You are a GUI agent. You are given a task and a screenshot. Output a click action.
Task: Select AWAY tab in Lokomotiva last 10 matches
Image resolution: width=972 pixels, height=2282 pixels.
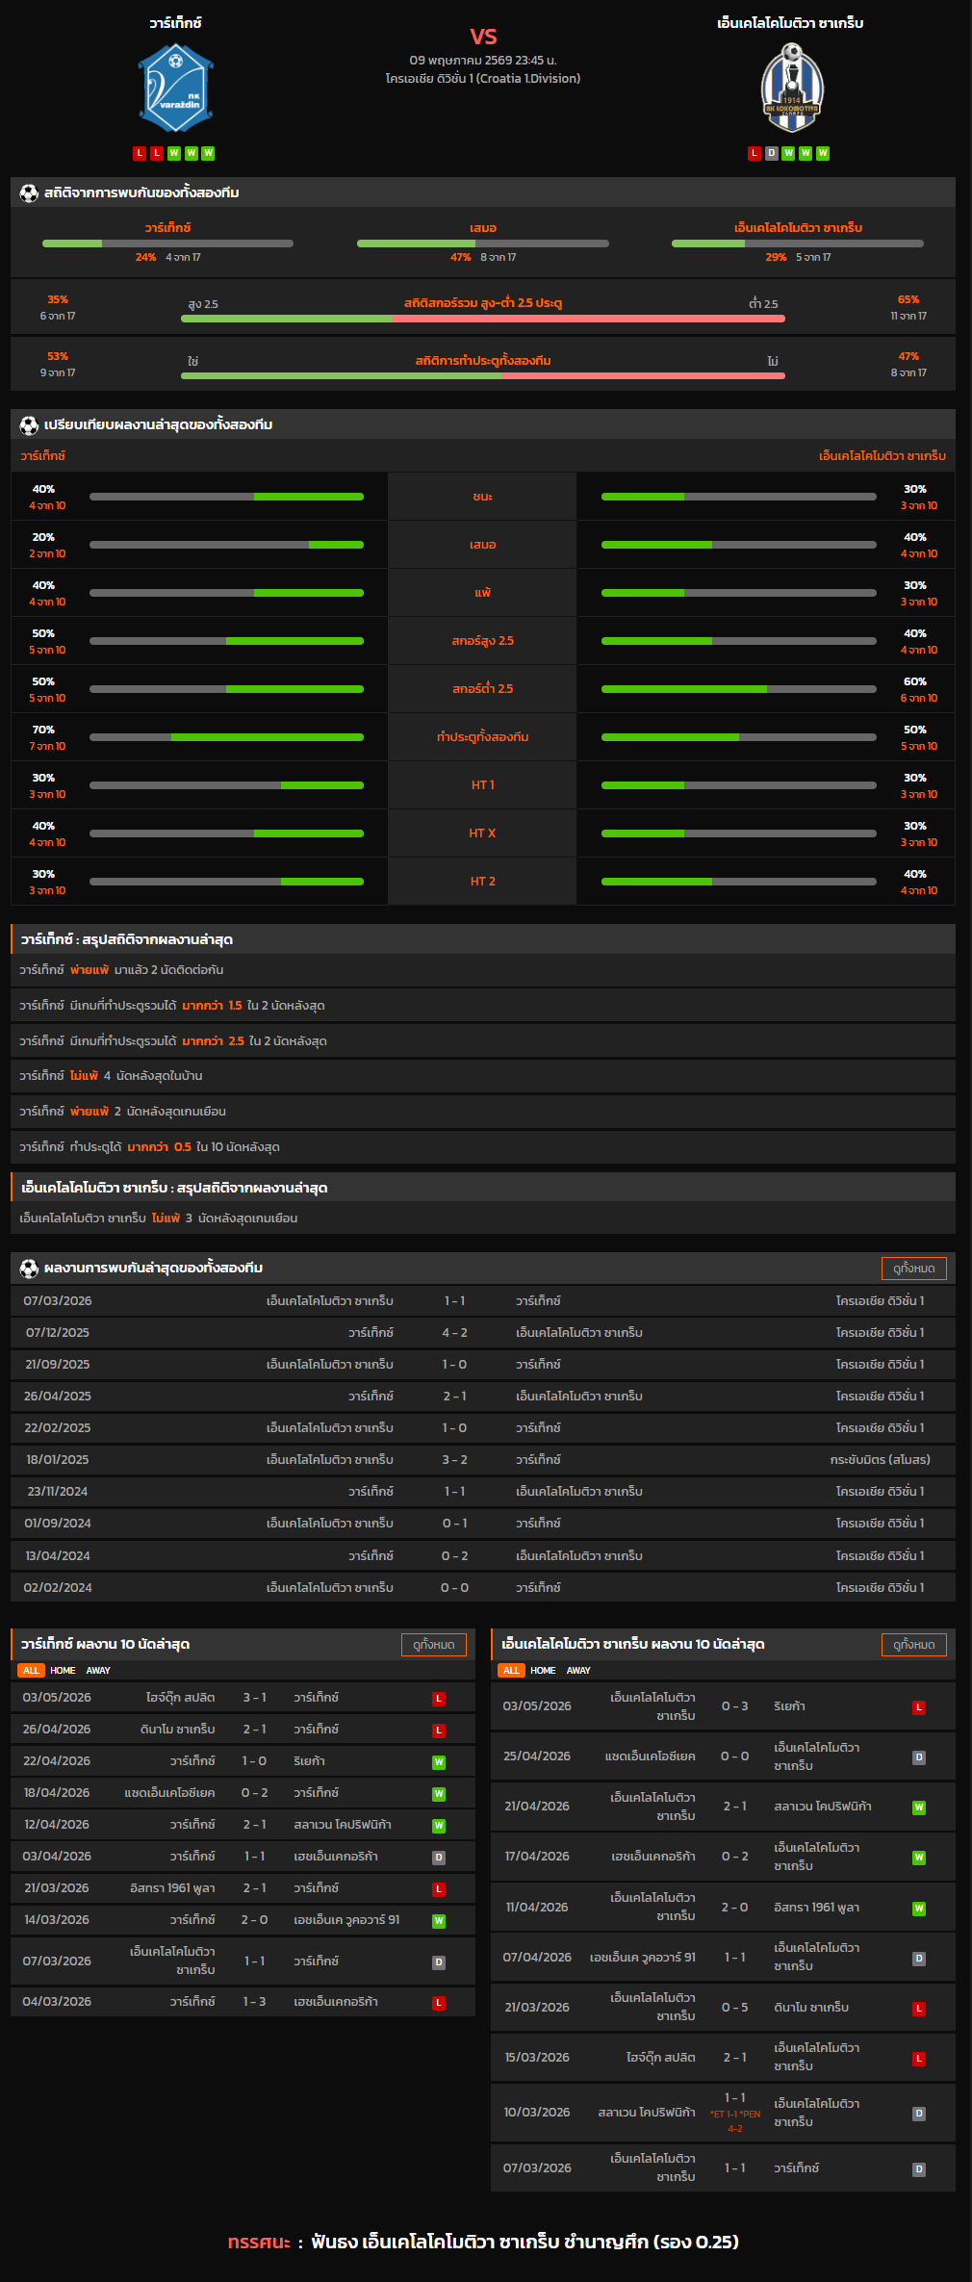(x=578, y=1671)
